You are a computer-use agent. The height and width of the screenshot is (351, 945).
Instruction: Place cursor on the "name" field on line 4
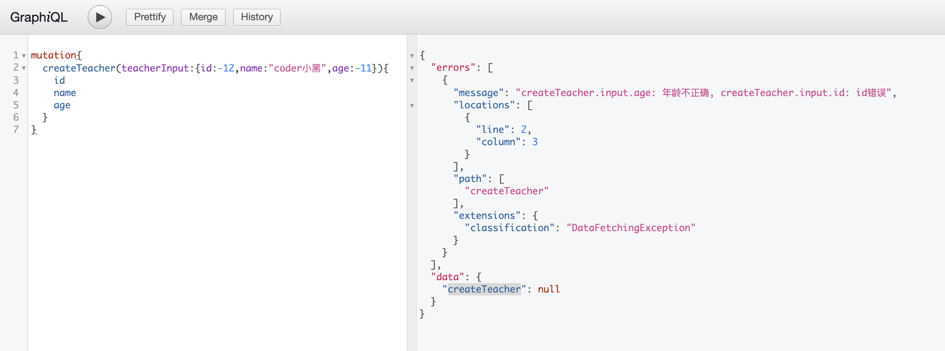(x=65, y=93)
